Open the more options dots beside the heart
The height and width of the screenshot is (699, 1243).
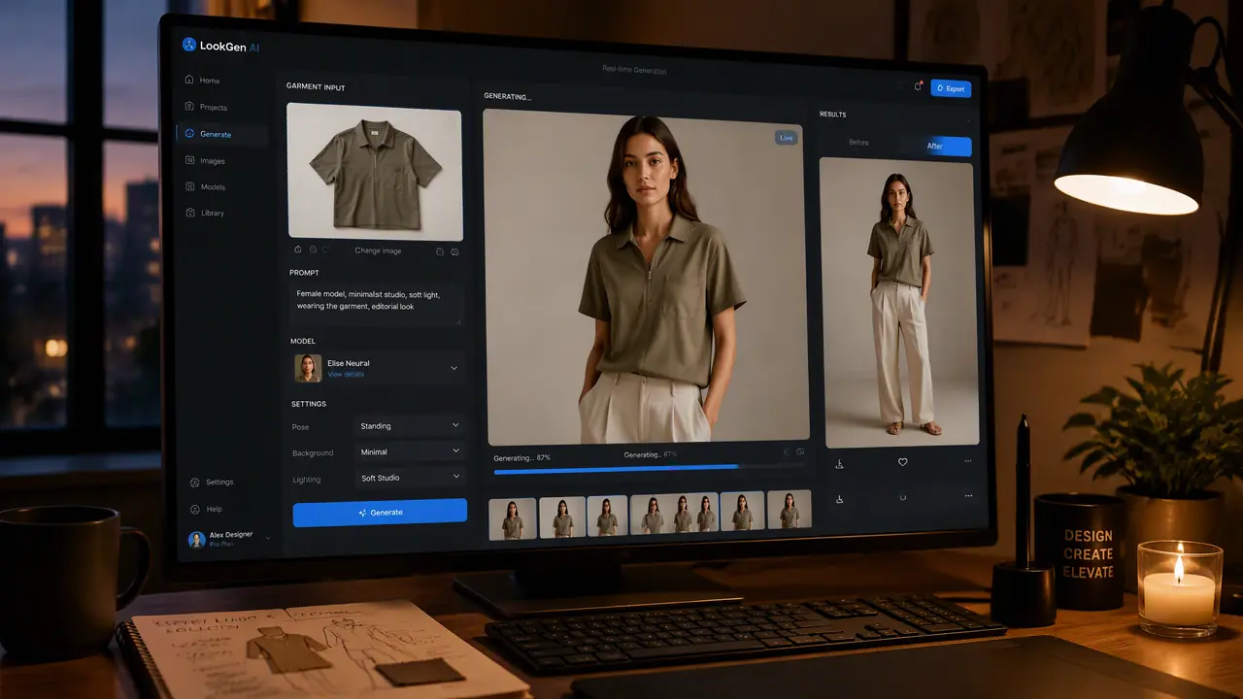[x=968, y=461]
